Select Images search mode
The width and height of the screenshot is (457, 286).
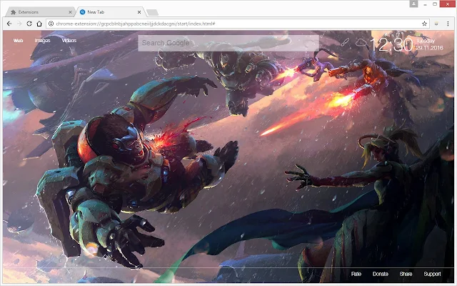(x=43, y=41)
